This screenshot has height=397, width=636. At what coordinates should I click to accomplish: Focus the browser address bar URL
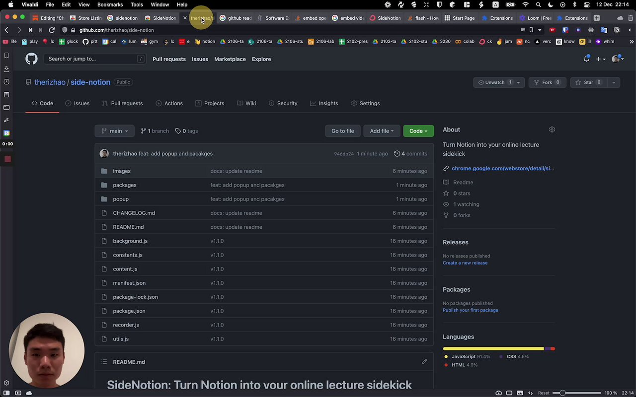(117, 30)
